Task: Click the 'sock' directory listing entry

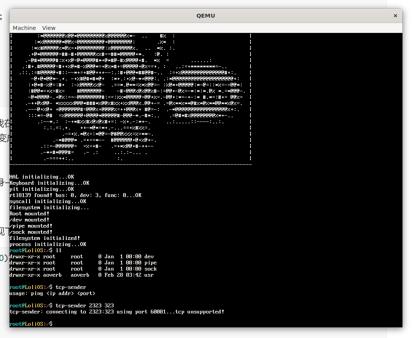Action: pyautogui.click(x=150, y=269)
